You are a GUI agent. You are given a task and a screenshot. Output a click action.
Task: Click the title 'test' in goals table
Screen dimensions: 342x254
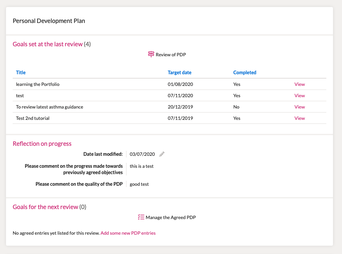20,96
